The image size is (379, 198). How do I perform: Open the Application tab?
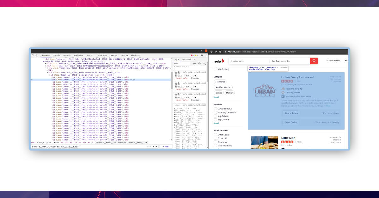click(79, 55)
